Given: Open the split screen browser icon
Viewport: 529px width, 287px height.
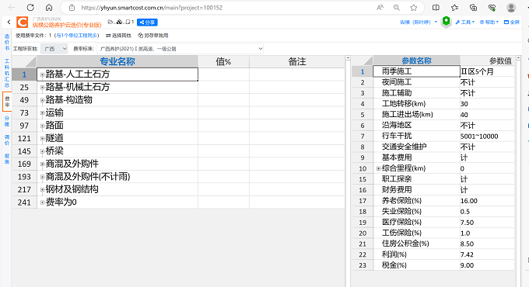Looking at the screenshot, I should coord(436,8).
